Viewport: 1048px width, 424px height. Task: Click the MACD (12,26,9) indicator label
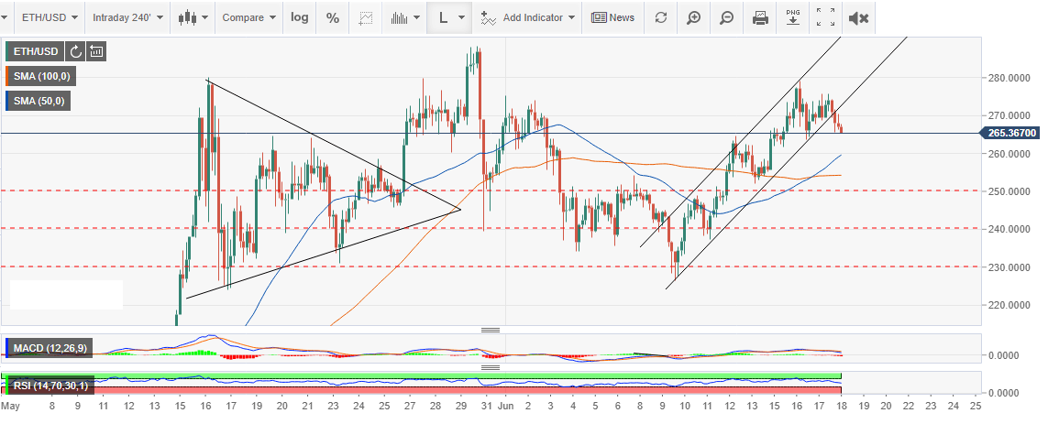coord(50,348)
